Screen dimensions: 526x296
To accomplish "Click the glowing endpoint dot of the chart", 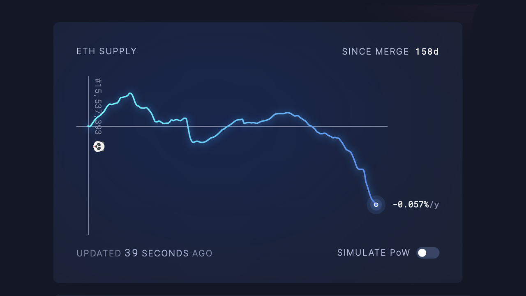I will tap(376, 205).
